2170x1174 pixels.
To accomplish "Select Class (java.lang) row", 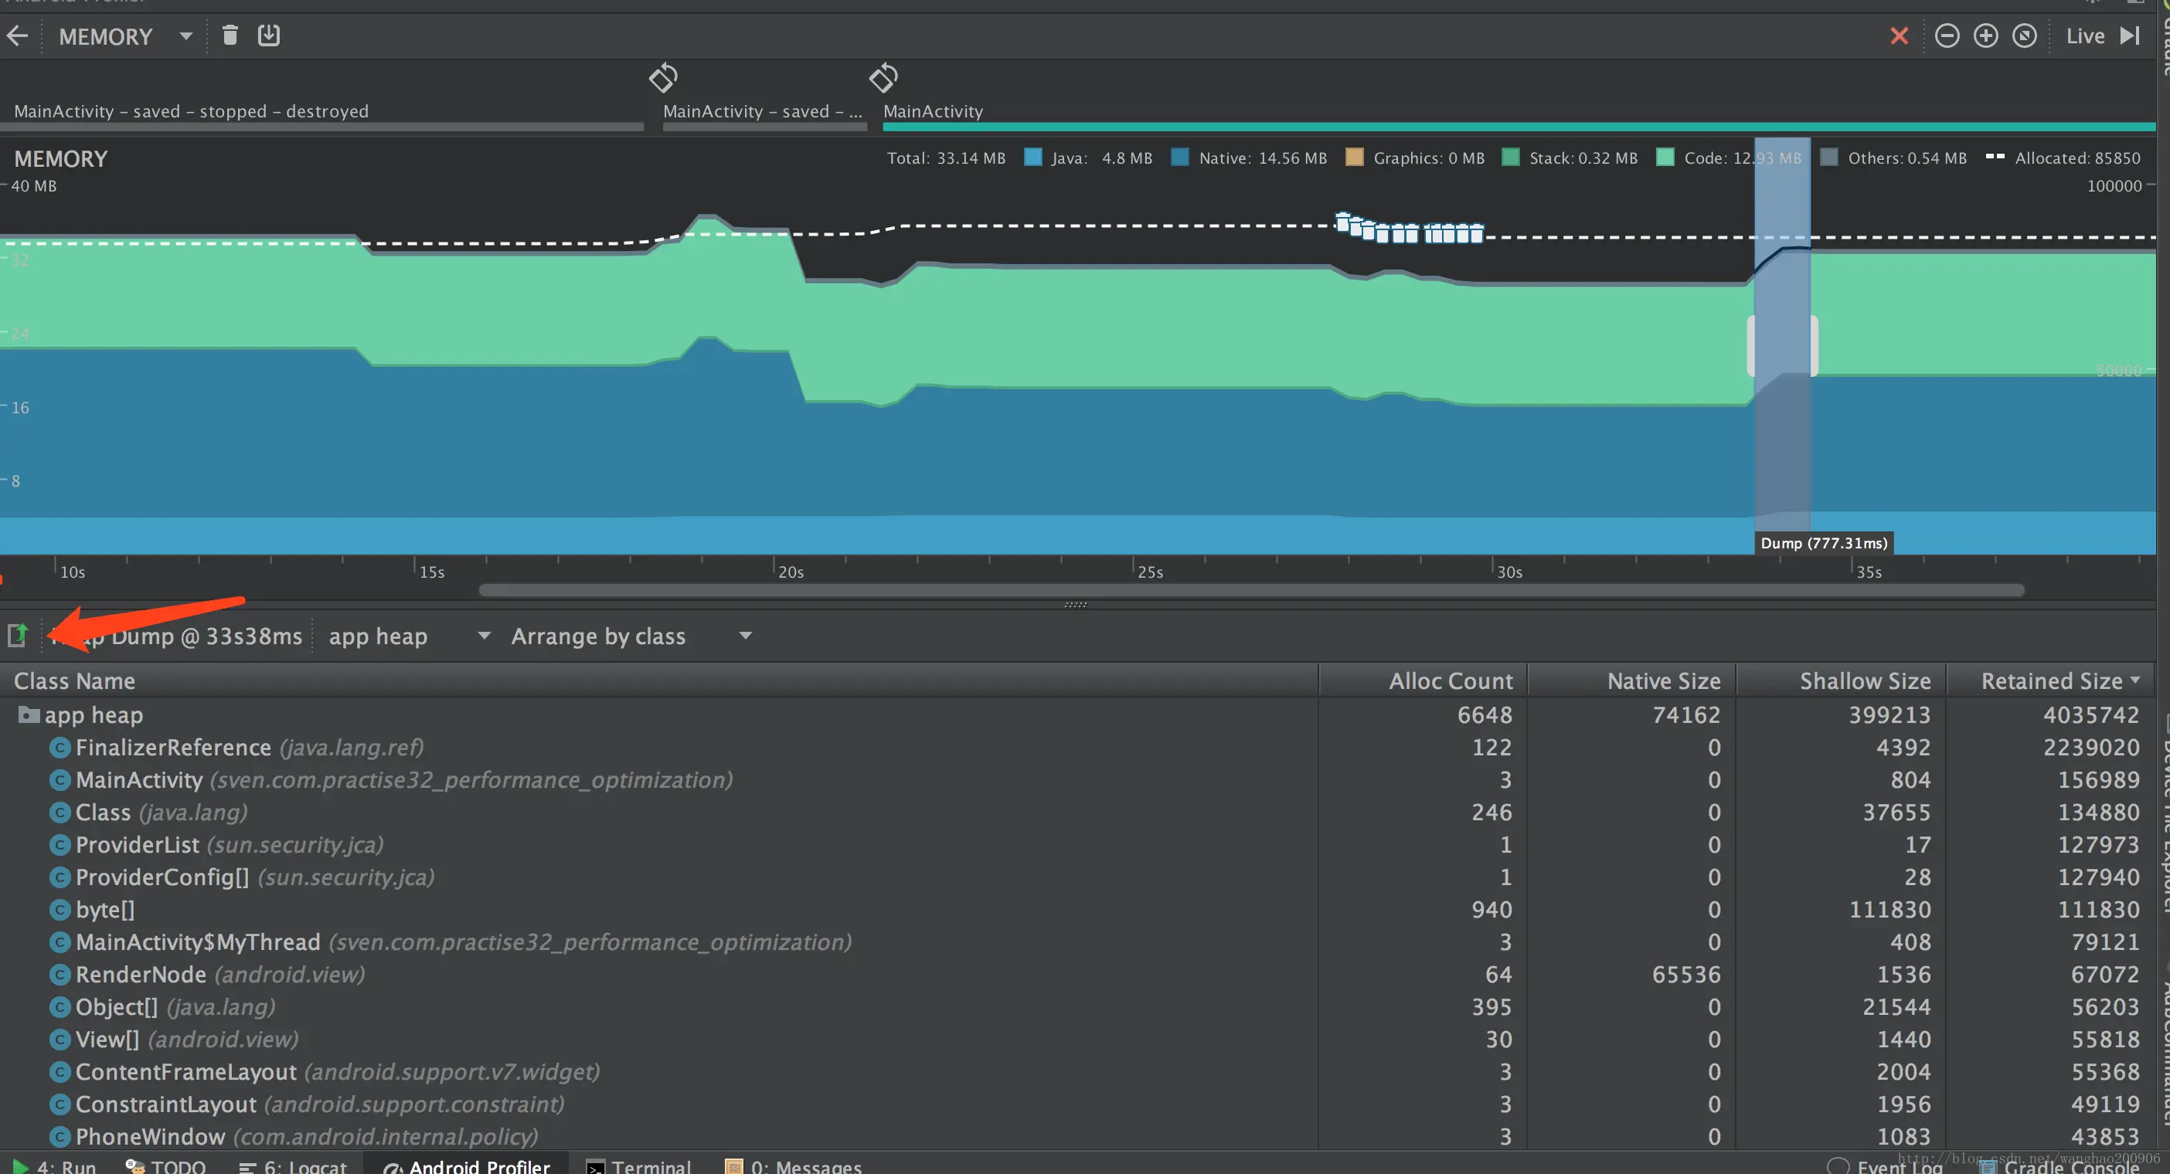I will click(x=1078, y=812).
